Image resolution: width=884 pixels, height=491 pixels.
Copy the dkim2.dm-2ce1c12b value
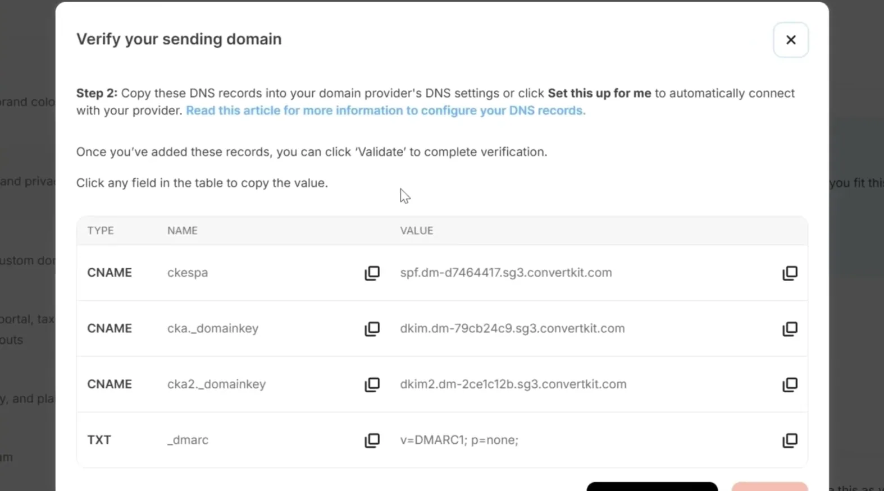click(x=790, y=384)
